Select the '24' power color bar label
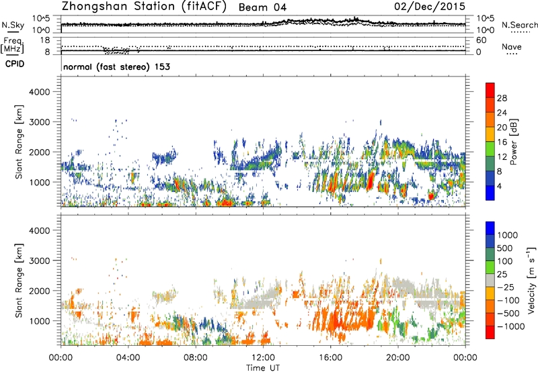The width and height of the screenshot is (538, 372). tap(502, 113)
